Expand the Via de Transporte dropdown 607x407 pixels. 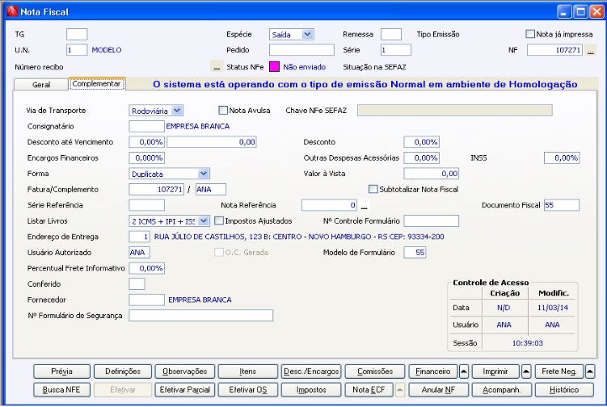tap(178, 110)
